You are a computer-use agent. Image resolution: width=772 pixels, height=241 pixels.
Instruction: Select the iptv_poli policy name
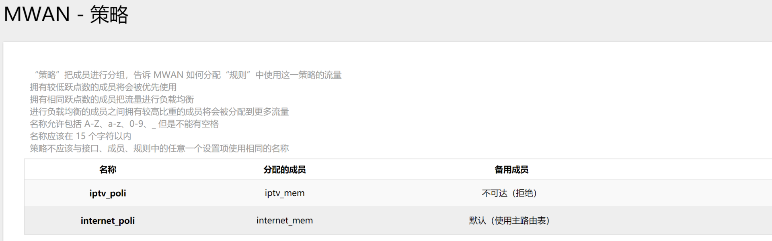[108, 193]
